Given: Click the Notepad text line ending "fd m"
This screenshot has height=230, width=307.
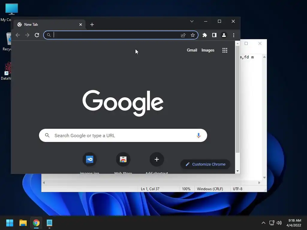Looking at the screenshot, I should (247, 57).
